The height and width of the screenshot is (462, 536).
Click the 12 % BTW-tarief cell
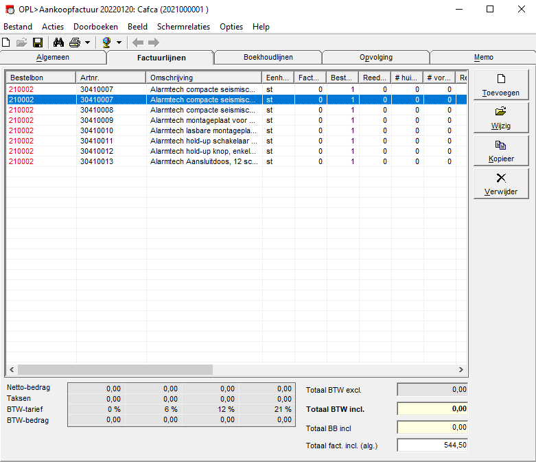(211, 409)
